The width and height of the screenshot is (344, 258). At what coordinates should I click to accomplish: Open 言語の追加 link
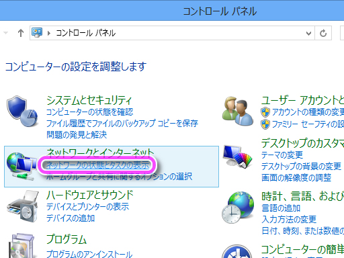pos(281,208)
